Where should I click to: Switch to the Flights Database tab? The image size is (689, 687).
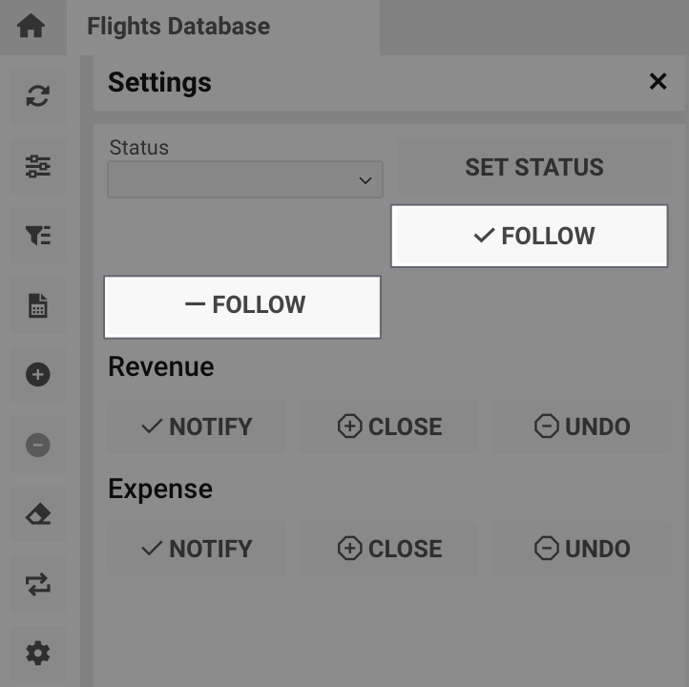[178, 26]
